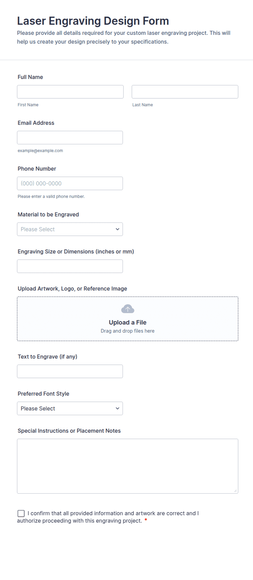Select the Engraving Size or Dimensions field

pos(70,266)
